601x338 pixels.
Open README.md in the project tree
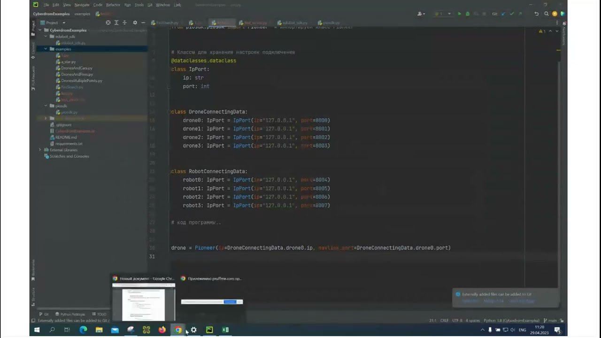(66, 138)
